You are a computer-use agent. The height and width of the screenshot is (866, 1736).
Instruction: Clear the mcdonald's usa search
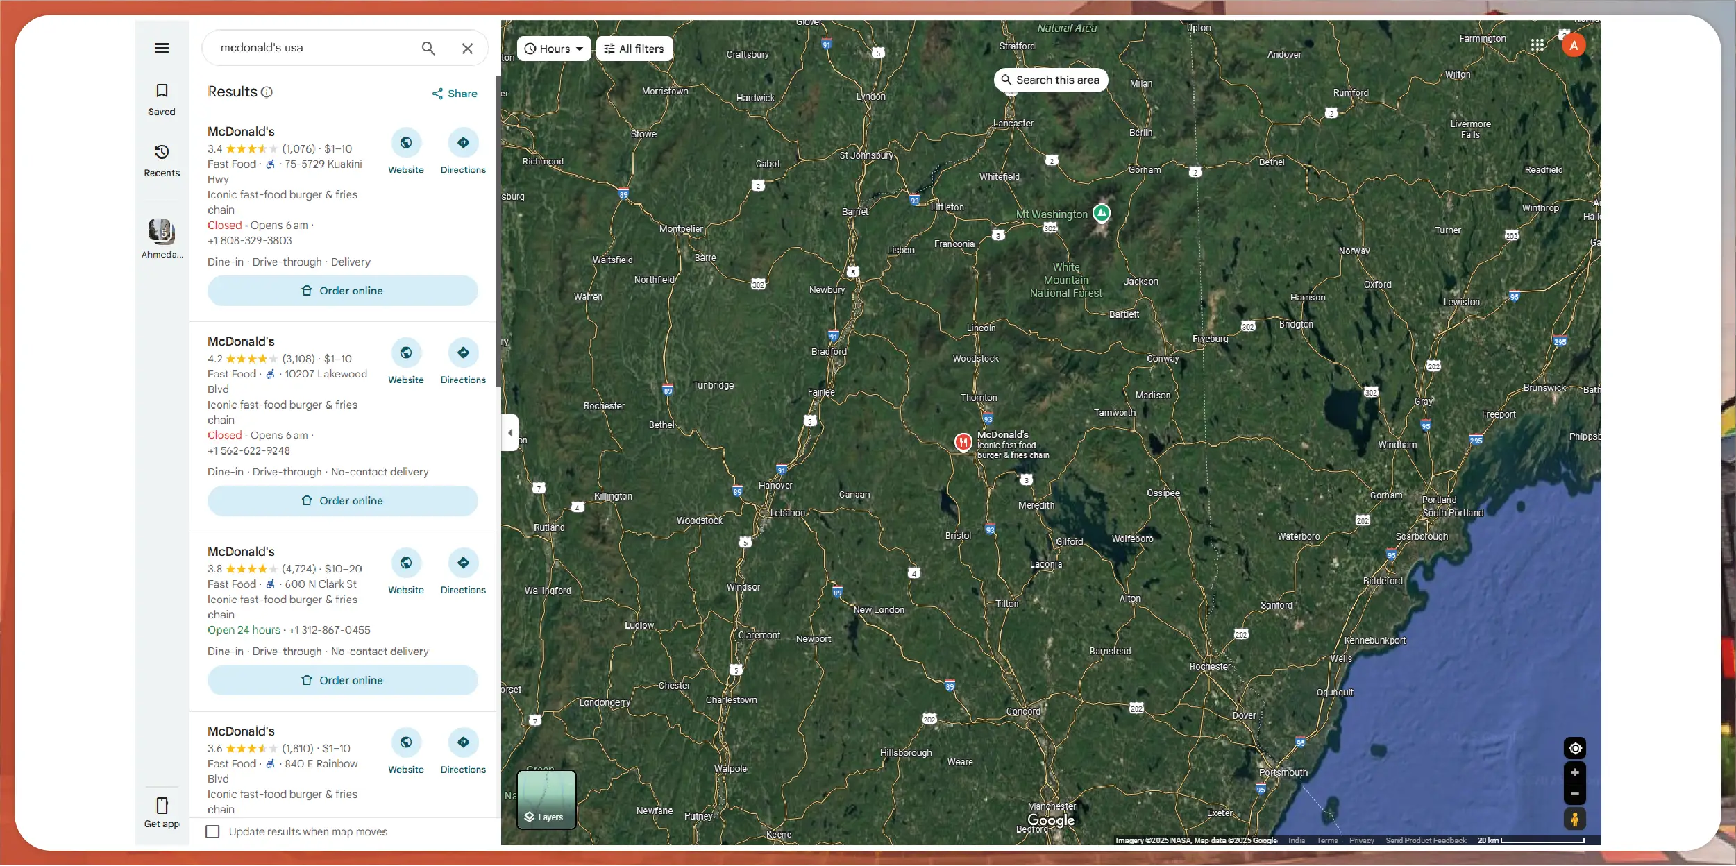pyautogui.click(x=467, y=48)
